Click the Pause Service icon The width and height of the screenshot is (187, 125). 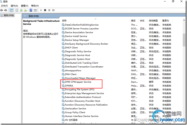[x=49, y=10]
